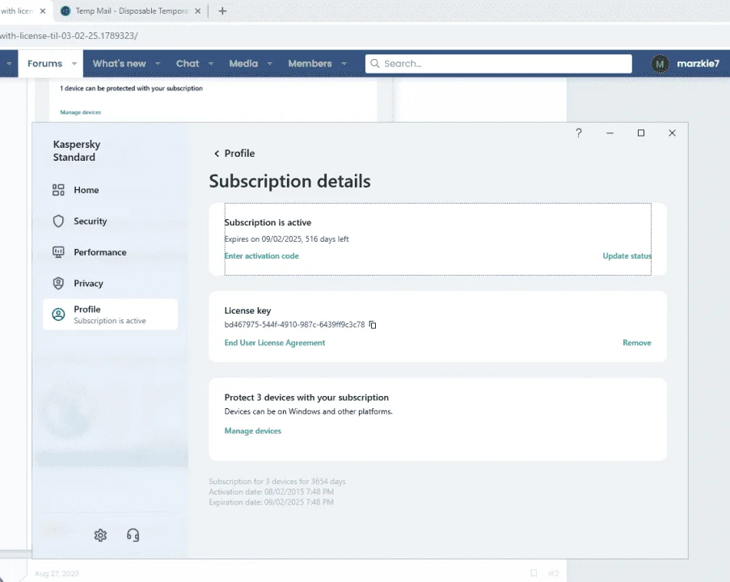Open What's new in forum navigation
730x582 pixels.
point(119,64)
